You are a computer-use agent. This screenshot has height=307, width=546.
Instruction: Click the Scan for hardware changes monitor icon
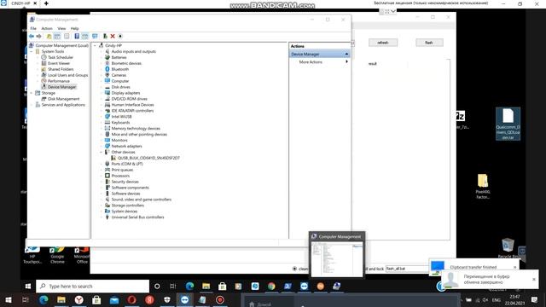[x=95, y=36]
